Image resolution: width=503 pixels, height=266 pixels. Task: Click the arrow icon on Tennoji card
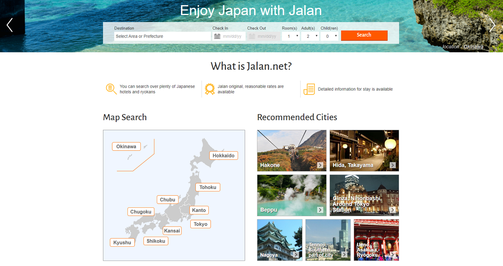click(345, 254)
